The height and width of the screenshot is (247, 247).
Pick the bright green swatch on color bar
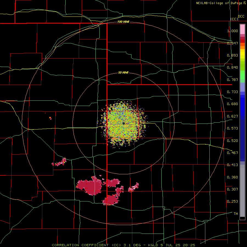[x=242, y=75]
